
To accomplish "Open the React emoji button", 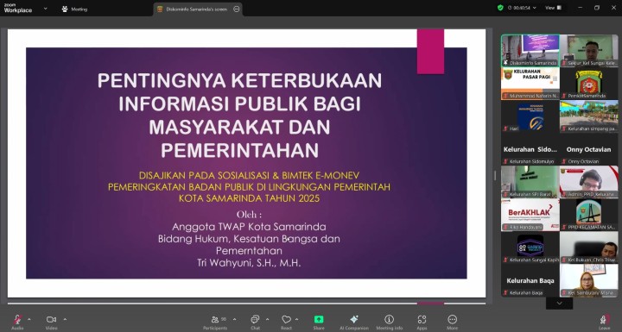I will point(287,322).
